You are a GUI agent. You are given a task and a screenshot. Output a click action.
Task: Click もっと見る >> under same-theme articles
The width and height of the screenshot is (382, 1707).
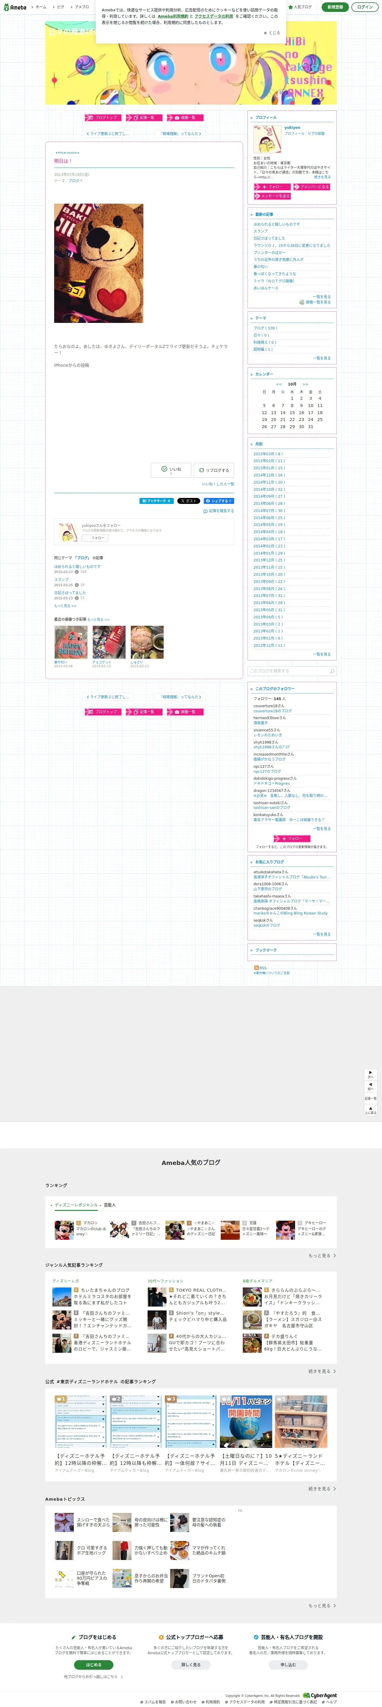[x=65, y=606]
